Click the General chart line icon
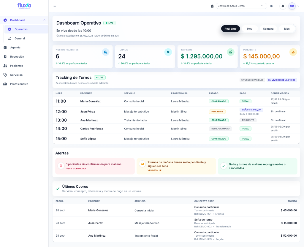Viewport: 304px width, 247px height. point(9,38)
